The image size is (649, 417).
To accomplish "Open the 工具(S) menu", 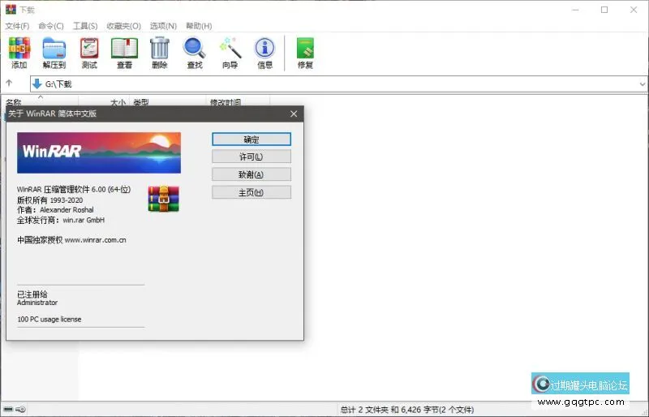I will (85, 26).
